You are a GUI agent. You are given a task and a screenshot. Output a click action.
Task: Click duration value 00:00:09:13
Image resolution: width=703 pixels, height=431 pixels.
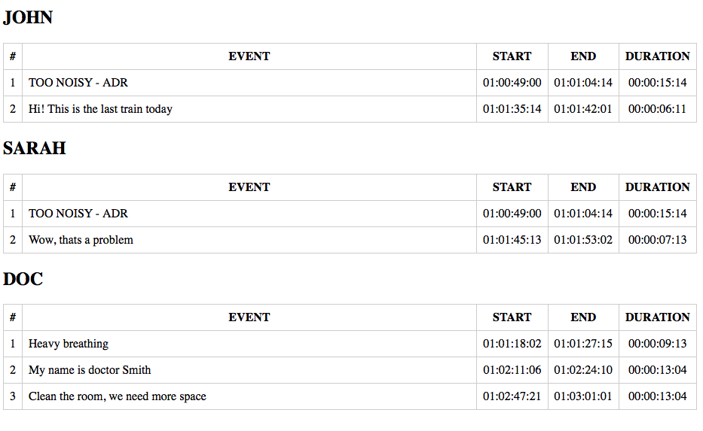[x=657, y=344]
